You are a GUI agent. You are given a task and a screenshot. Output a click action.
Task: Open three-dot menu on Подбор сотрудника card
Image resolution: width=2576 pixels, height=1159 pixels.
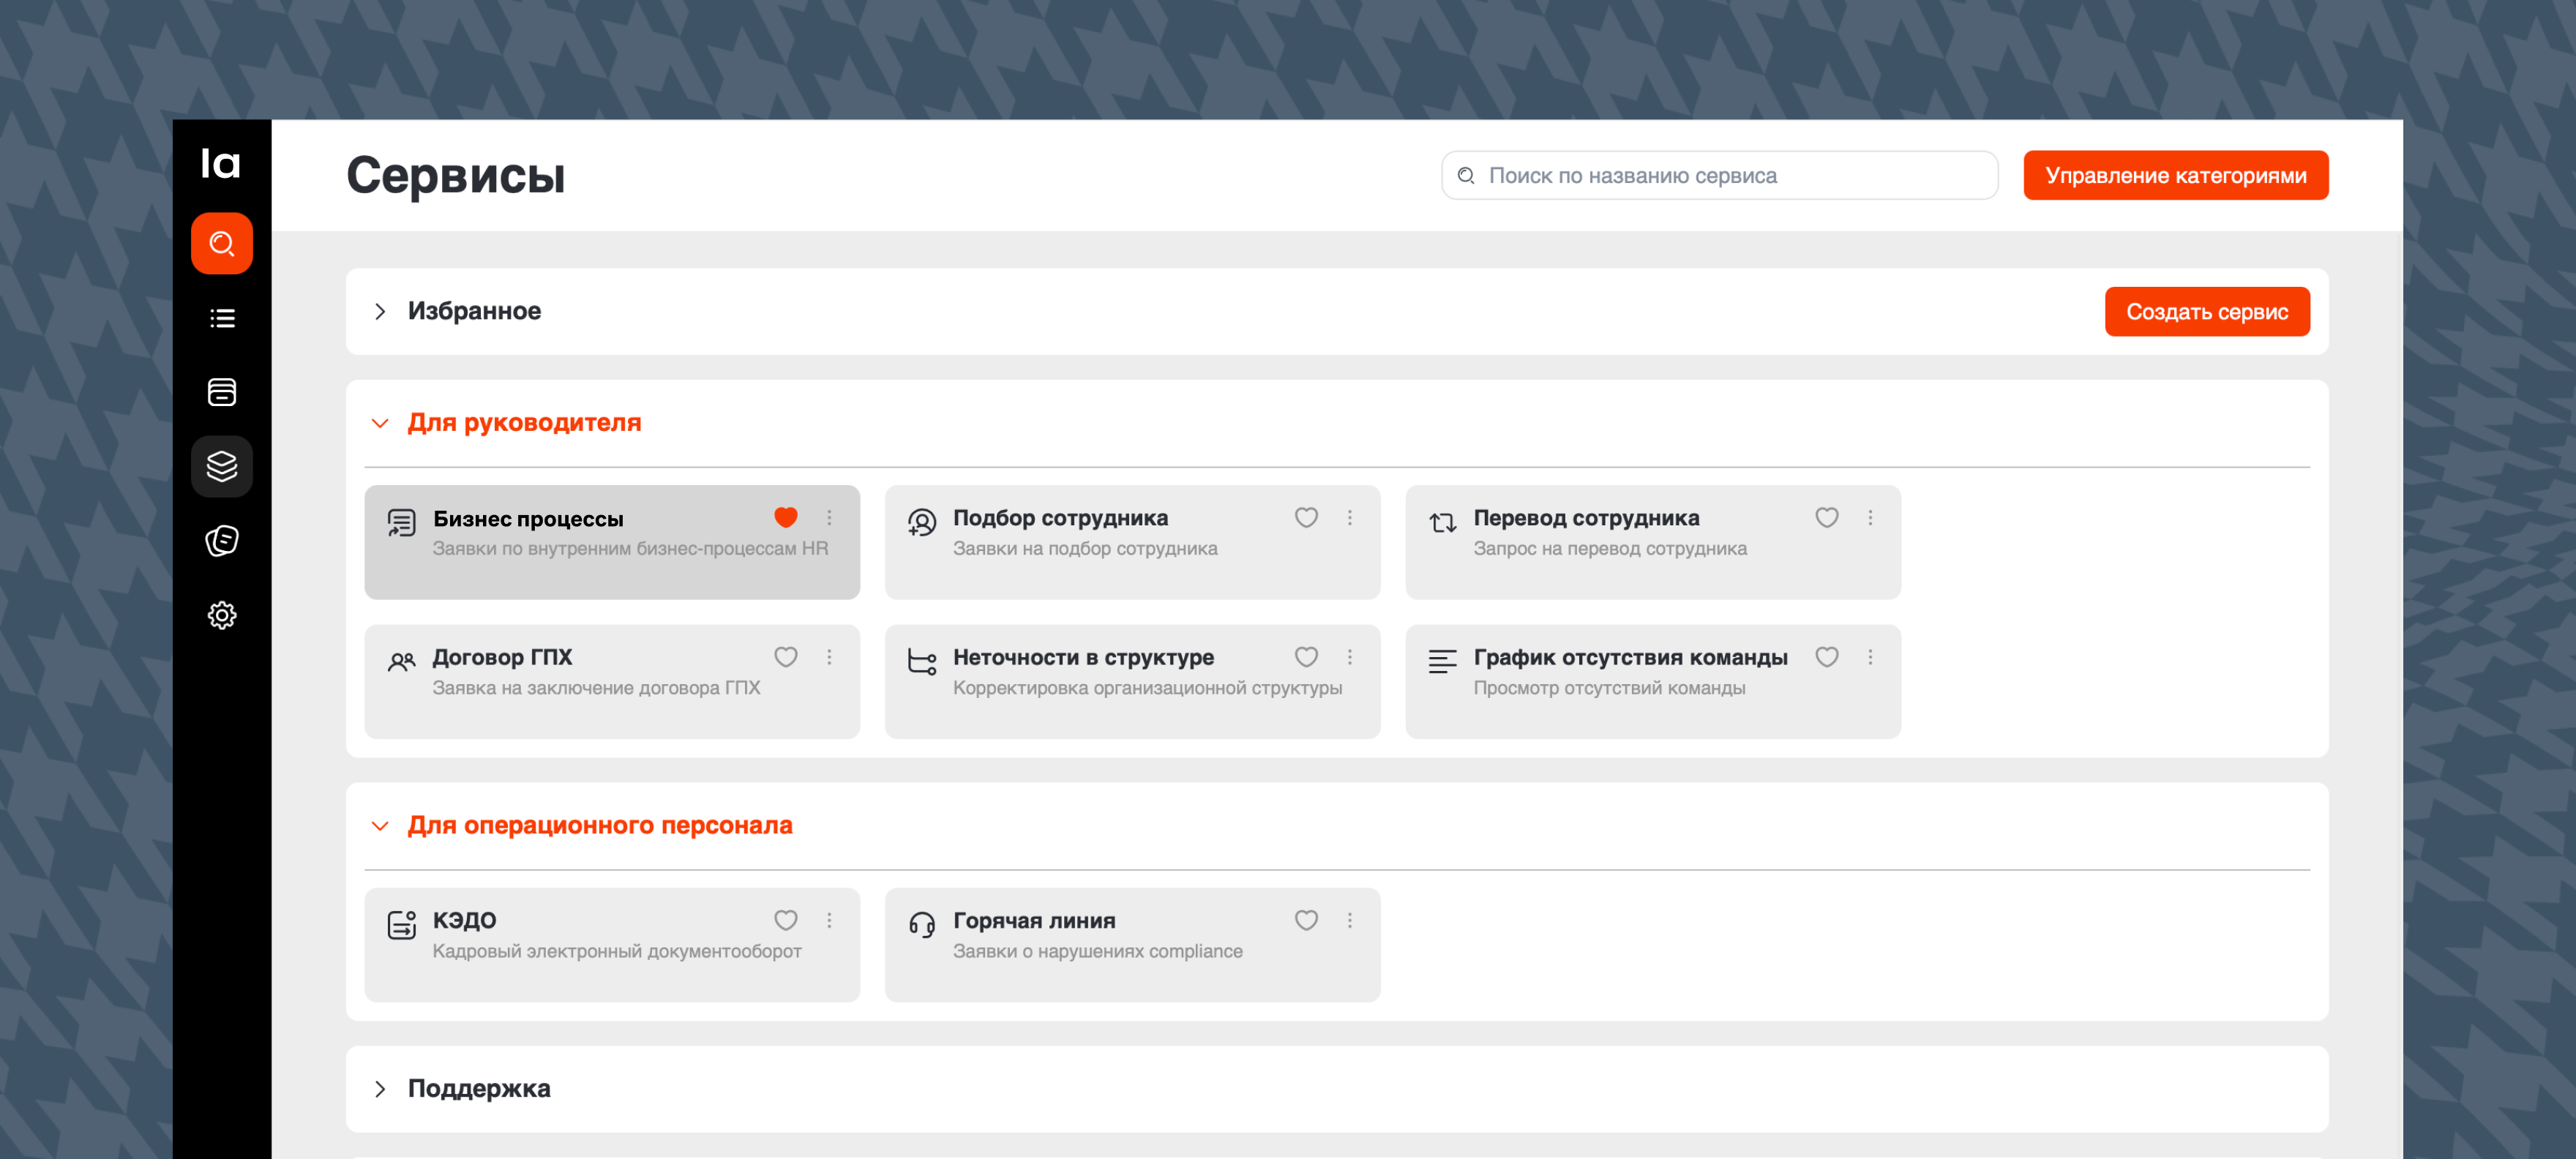(1349, 518)
